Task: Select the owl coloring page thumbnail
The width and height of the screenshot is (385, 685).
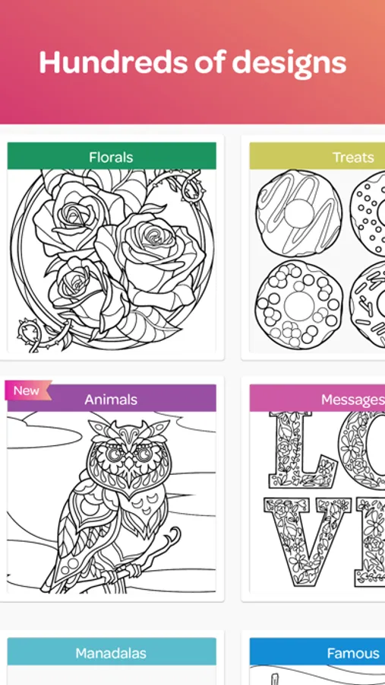Action: point(112,502)
